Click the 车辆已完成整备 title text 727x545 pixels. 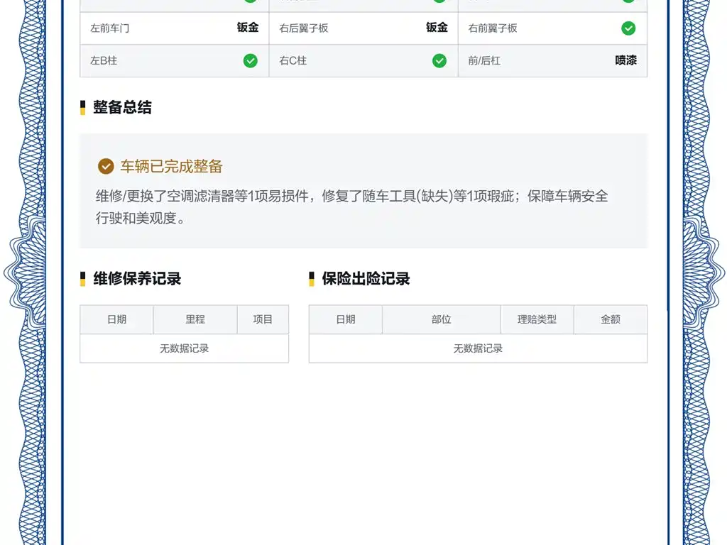click(172, 166)
